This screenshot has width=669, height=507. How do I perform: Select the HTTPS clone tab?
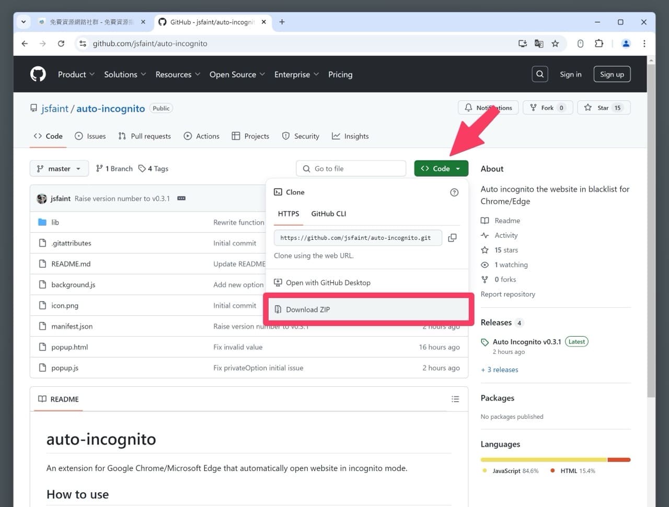[x=289, y=214]
